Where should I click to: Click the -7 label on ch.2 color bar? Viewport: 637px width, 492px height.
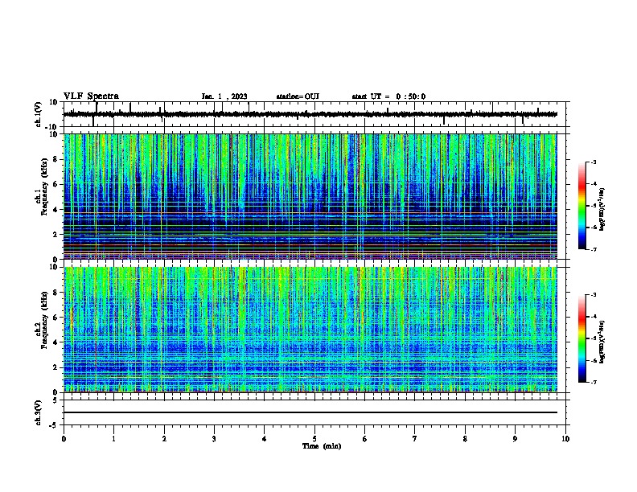[594, 382]
